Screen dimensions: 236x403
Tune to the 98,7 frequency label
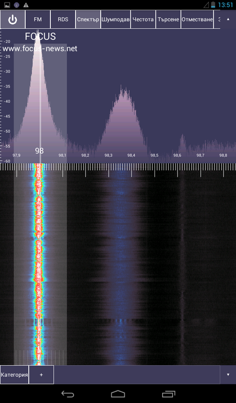200,155
